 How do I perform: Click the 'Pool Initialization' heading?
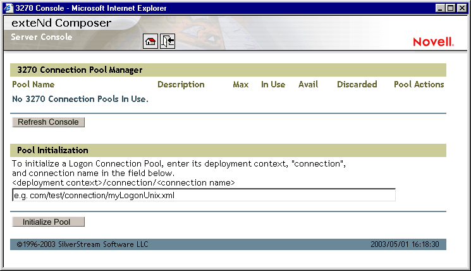click(52, 151)
